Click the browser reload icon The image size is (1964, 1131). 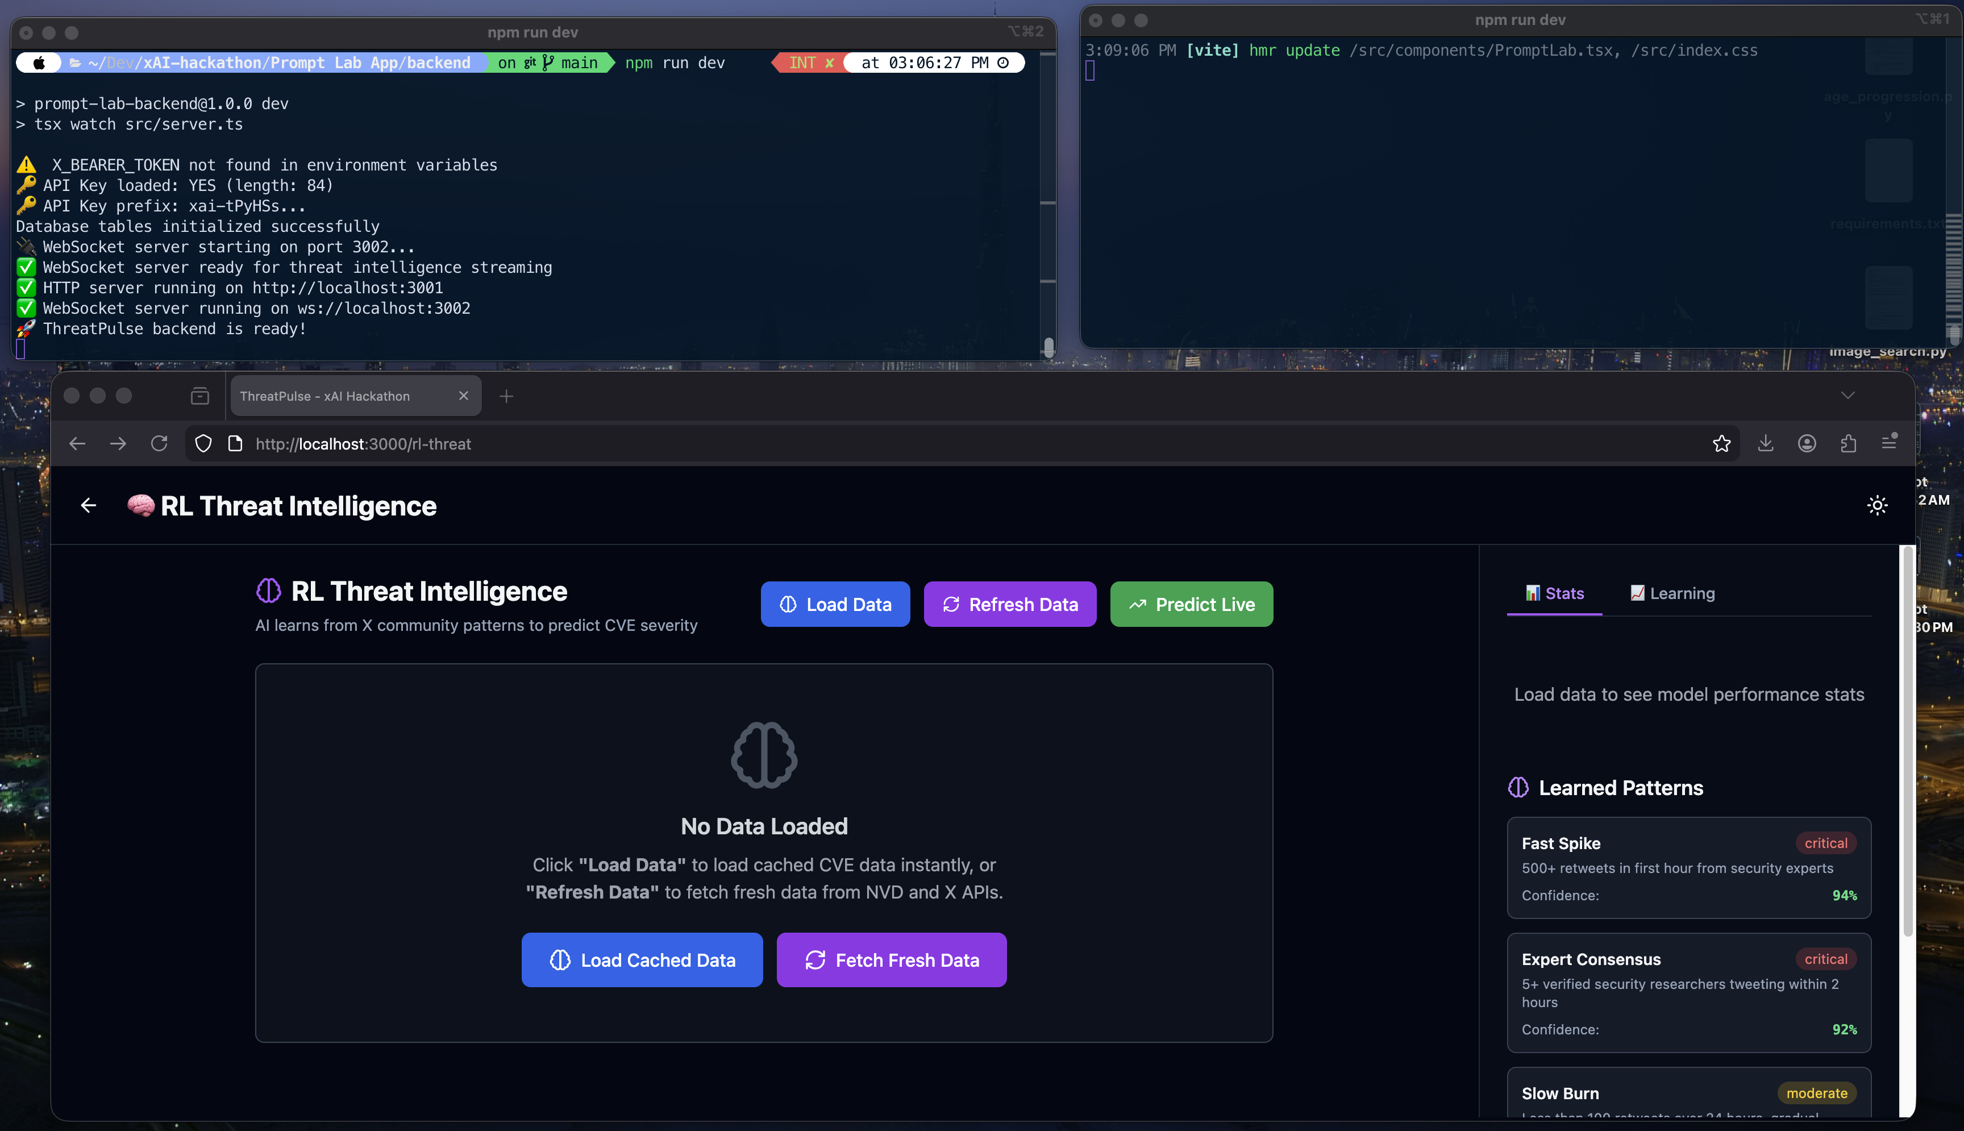pos(159,443)
